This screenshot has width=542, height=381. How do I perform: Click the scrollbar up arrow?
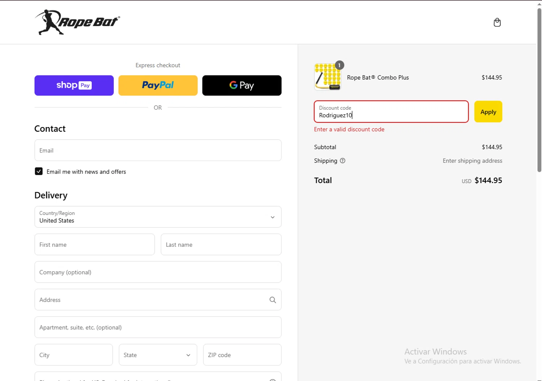539,4
